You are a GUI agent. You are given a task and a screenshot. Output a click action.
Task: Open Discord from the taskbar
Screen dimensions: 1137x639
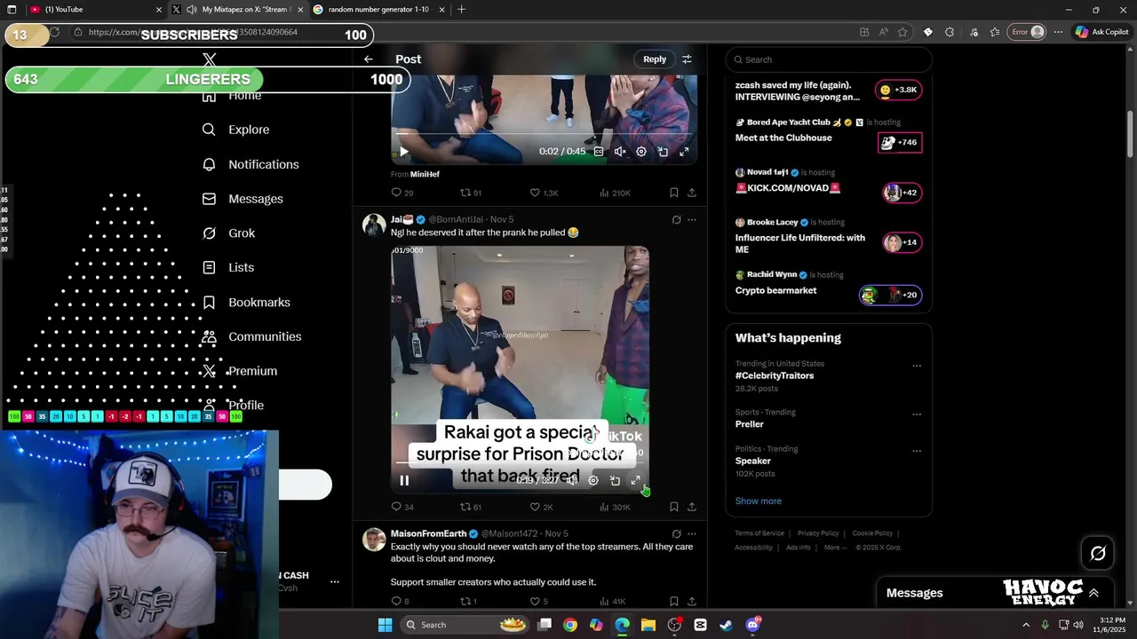click(752, 625)
